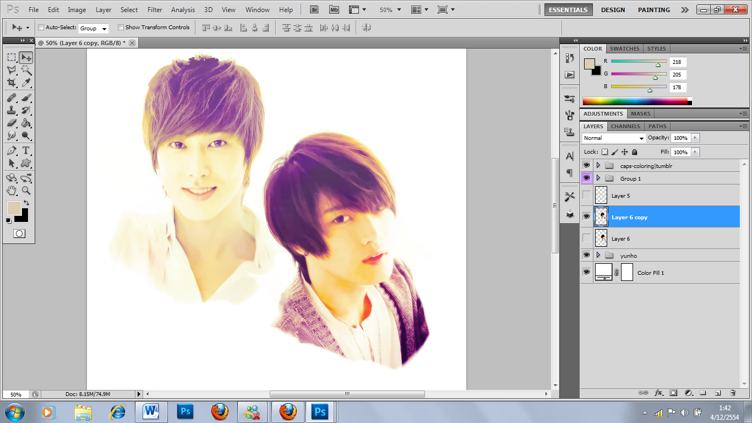
Task: Hide the yunho group
Action: click(x=586, y=255)
